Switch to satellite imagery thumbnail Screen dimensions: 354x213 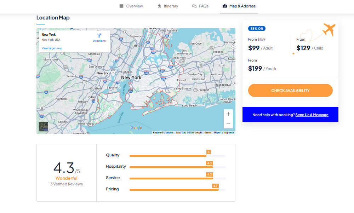pyautogui.click(x=44, y=126)
